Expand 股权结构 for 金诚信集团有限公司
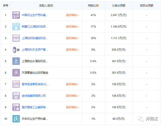The width and height of the screenshot is (163, 126). pyautogui.click(x=72, y=96)
